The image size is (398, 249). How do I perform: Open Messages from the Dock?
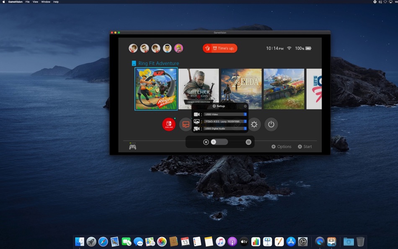tap(138, 241)
